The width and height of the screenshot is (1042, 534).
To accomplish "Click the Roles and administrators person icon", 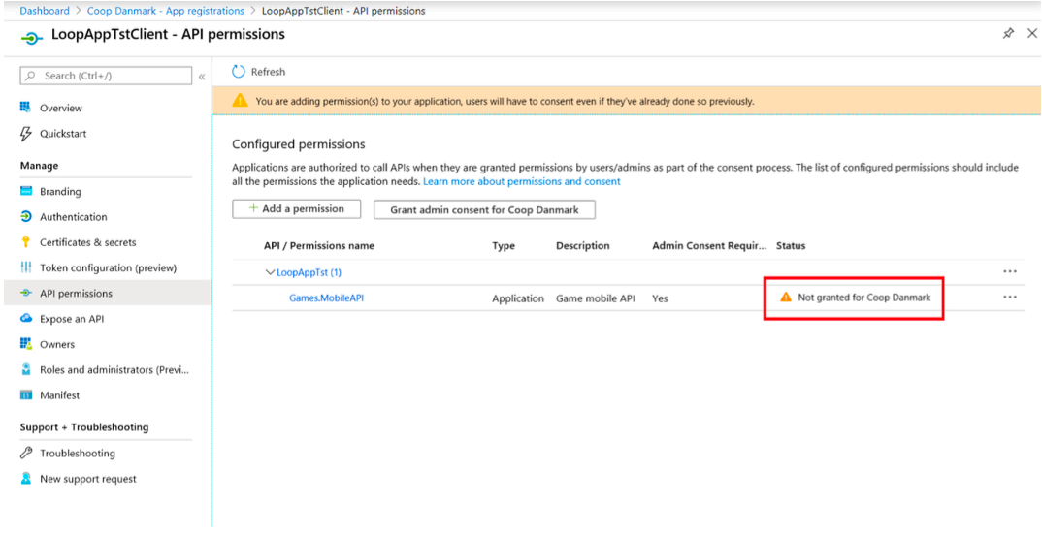I will 26,369.
